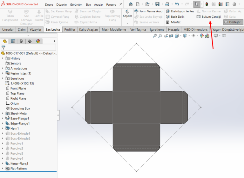Viewport: 244px width, 178px height.
Task: Click the Büküm Çentiği tool
Action: pyautogui.click(x=208, y=17)
